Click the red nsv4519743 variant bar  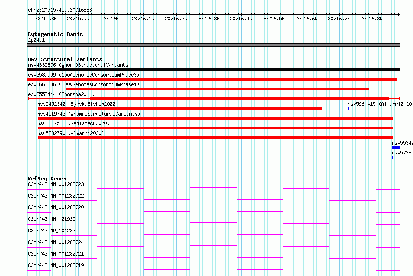[x=215, y=118]
